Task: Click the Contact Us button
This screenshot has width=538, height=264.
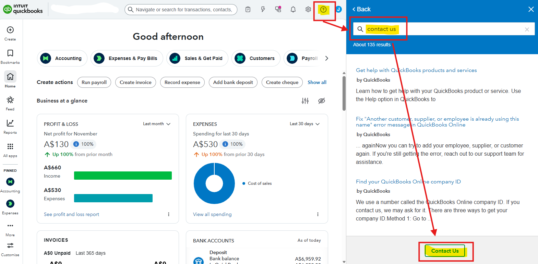Action: (445, 251)
